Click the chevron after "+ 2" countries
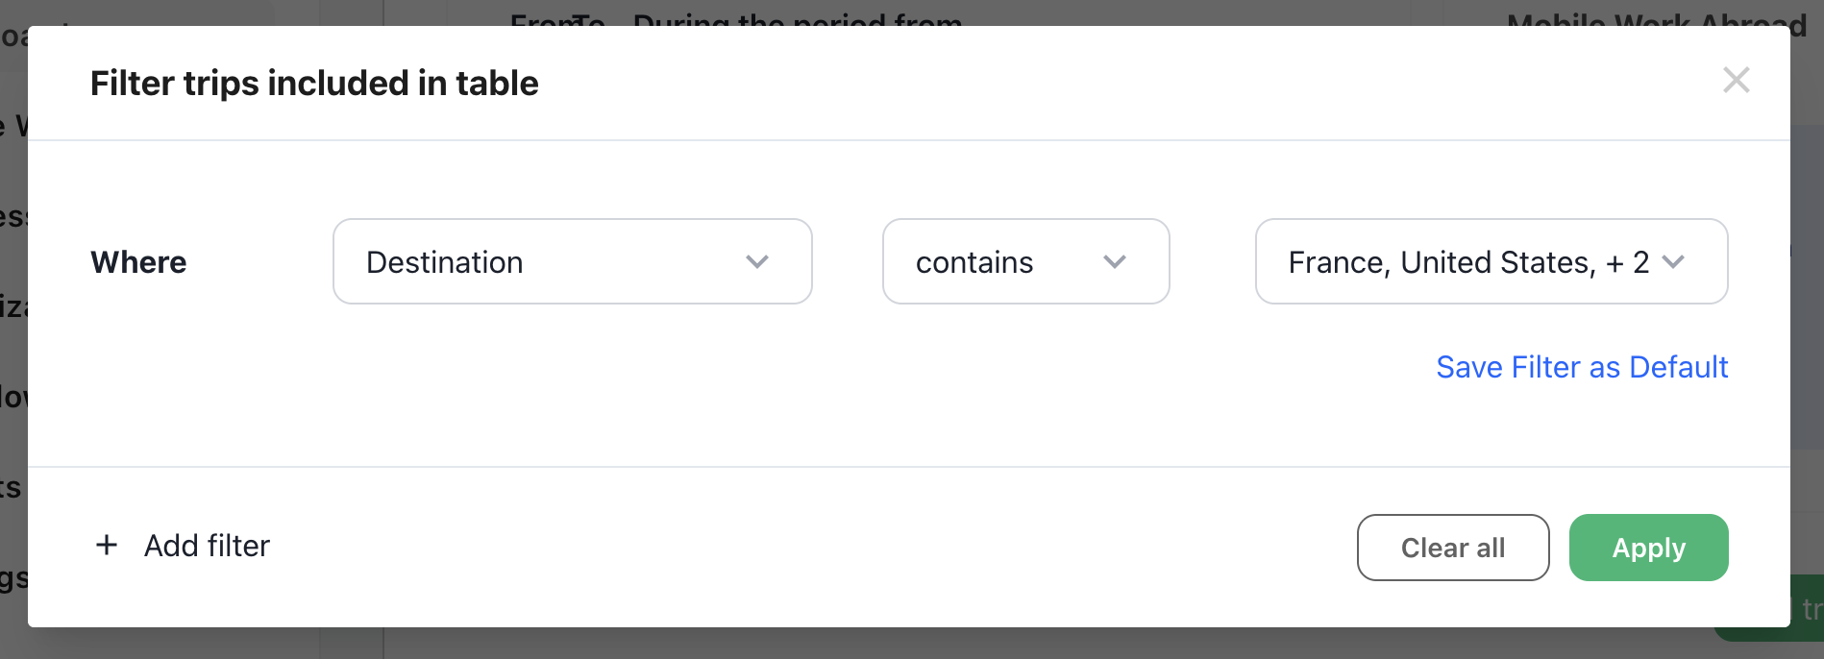 [1673, 261]
